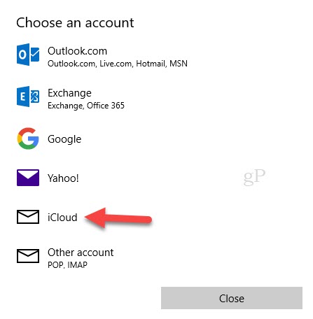
Task: Choose iCloud from the account list
Action: pyautogui.click(x=62, y=218)
